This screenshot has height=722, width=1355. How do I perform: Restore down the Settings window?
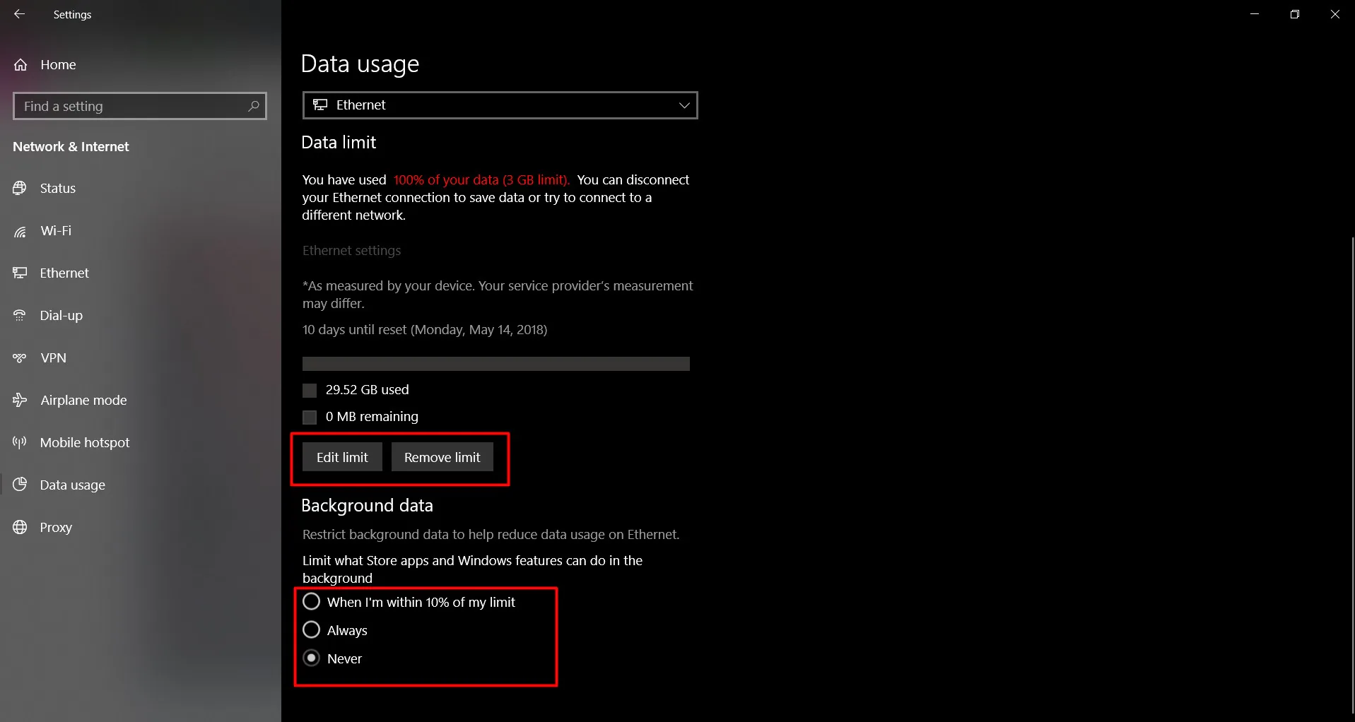tap(1295, 14)
